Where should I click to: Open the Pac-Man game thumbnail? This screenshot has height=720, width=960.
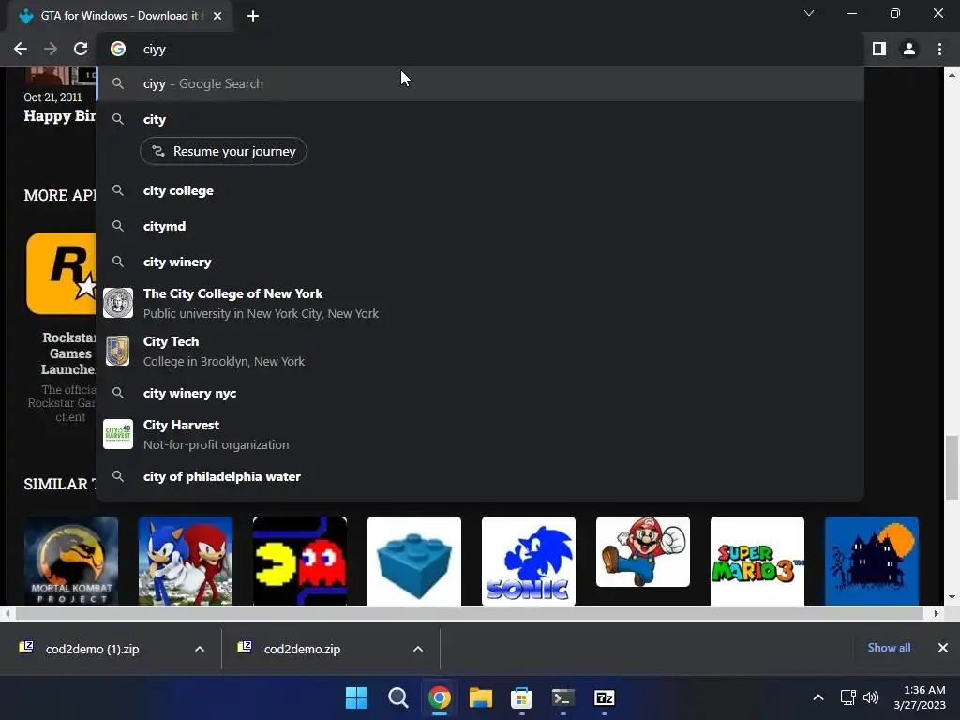[300, 561]
